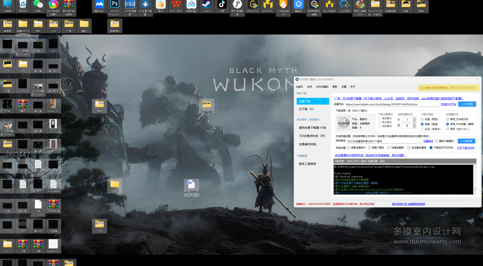Open the WPS Office desktop icon
This screenshot has height=266, width=483.
176,5
